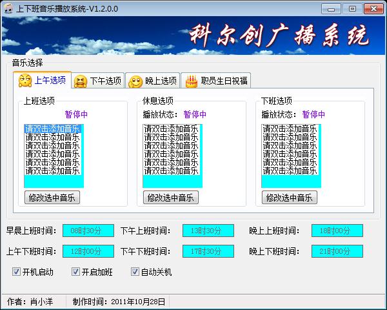This screenshot has width=387, height=310.
Task: Disable the 开启加班 checkbox
Action: tap(75, 272)
